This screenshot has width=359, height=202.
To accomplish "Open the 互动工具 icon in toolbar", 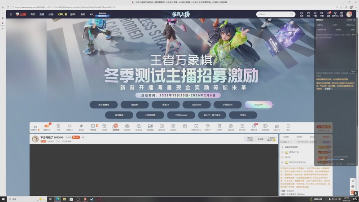I will click(x=139, y=127).
